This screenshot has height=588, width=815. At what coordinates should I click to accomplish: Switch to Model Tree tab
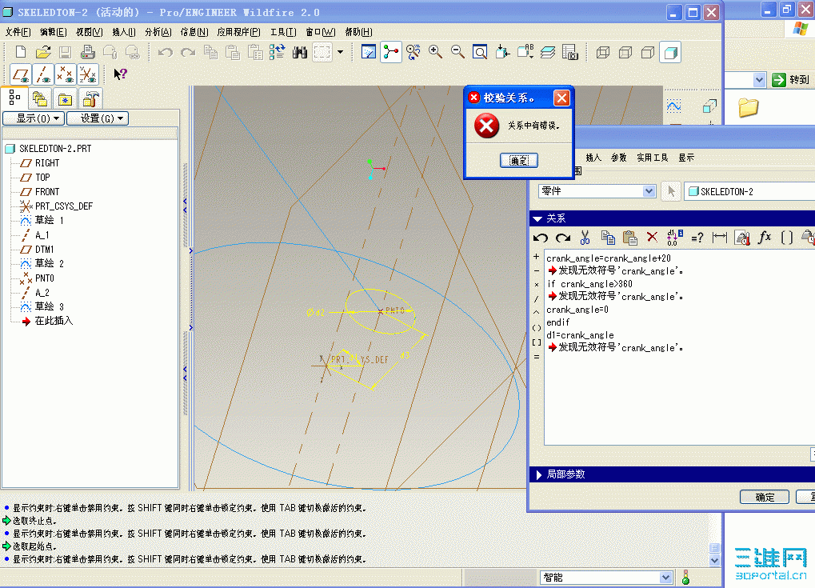tap(14, 98)
